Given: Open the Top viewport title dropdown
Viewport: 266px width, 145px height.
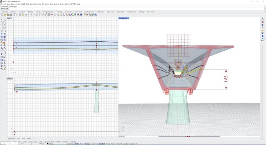Looking at the screenshot, I should (x=11, y=18).
